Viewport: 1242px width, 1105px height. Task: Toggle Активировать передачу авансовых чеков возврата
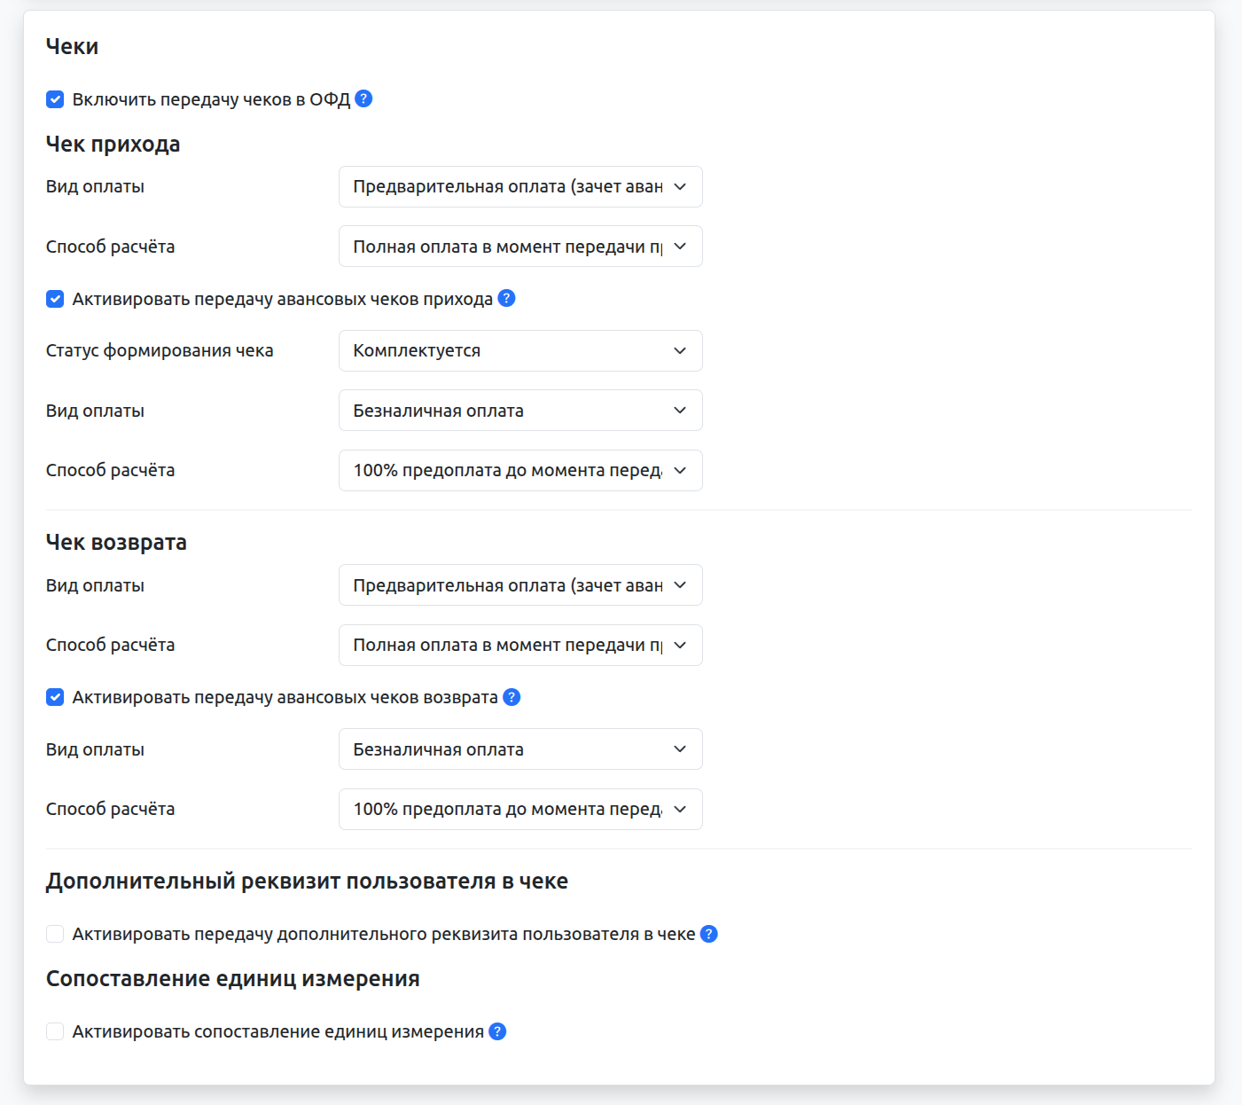[x=55, y=697]
